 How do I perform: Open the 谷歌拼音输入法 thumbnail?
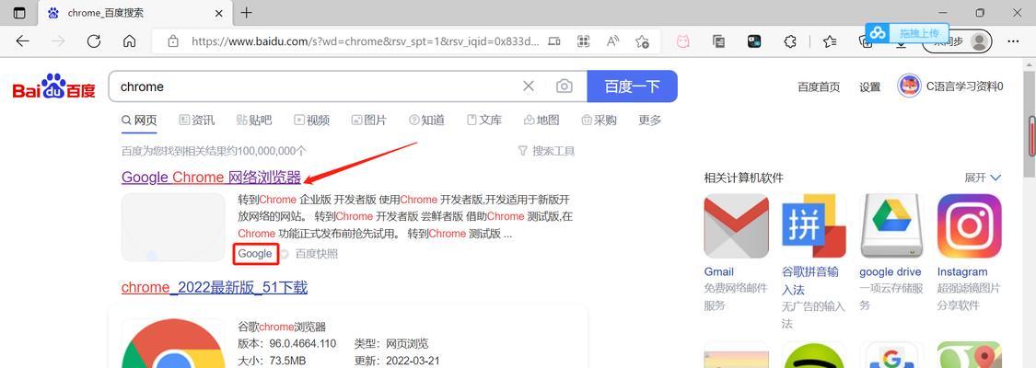coord(814,225)
